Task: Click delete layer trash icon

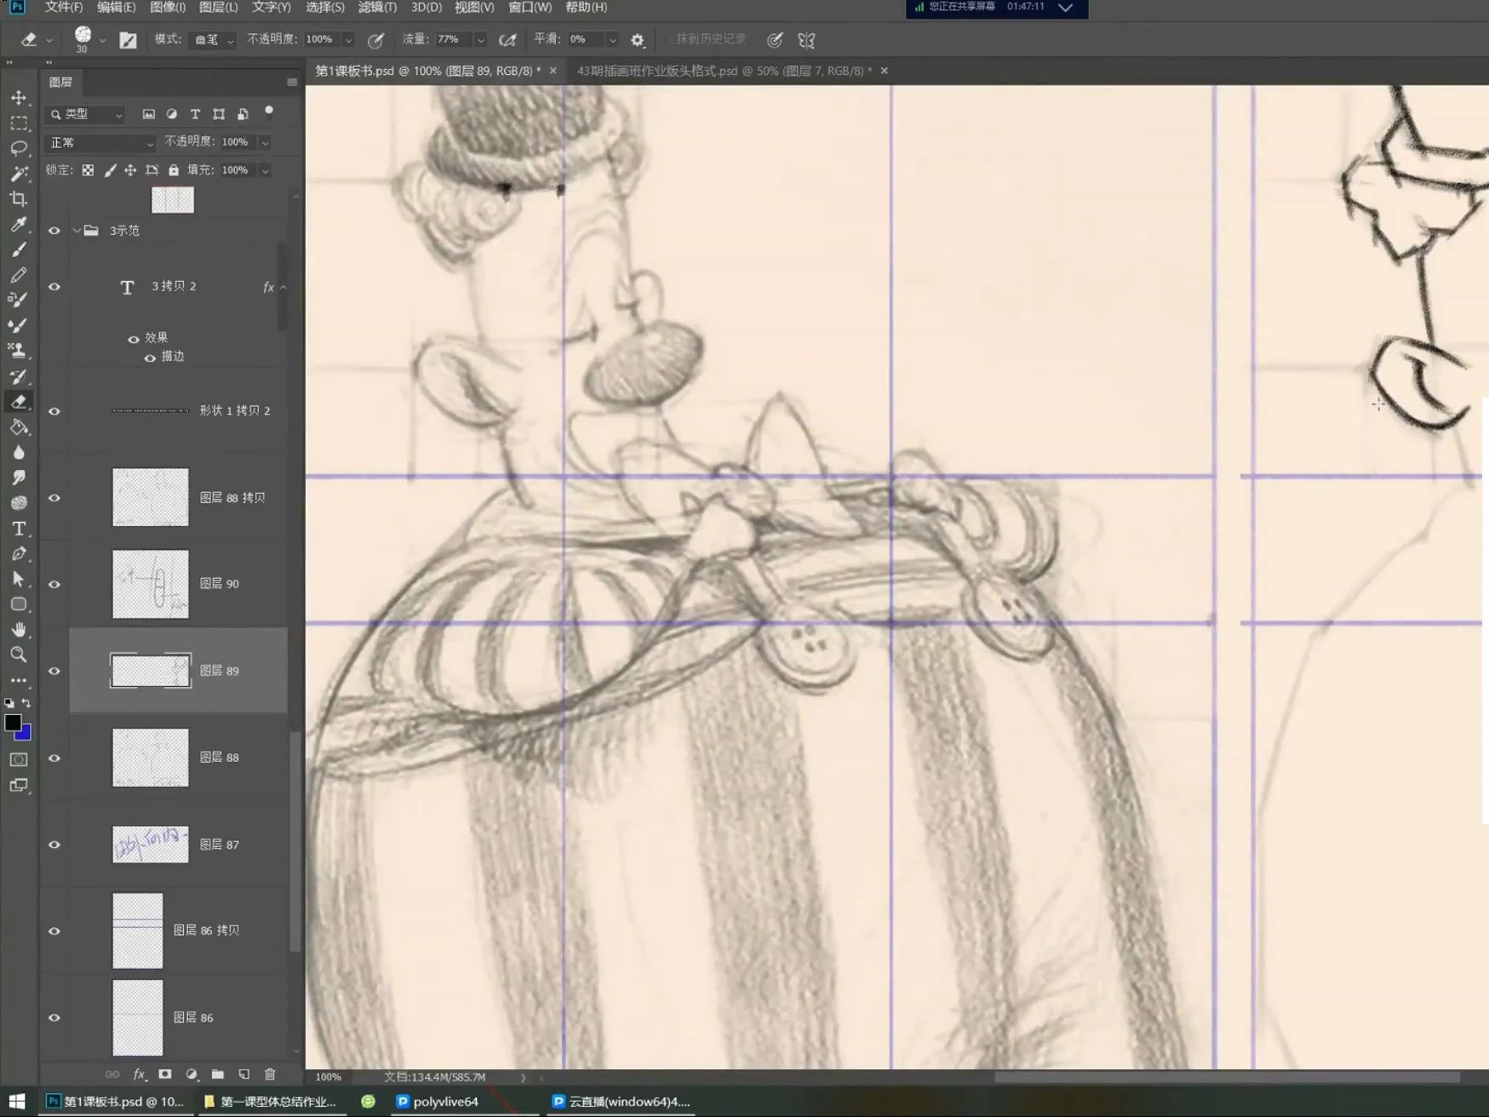Action: pyautogui.click(x=270, y=1074)
